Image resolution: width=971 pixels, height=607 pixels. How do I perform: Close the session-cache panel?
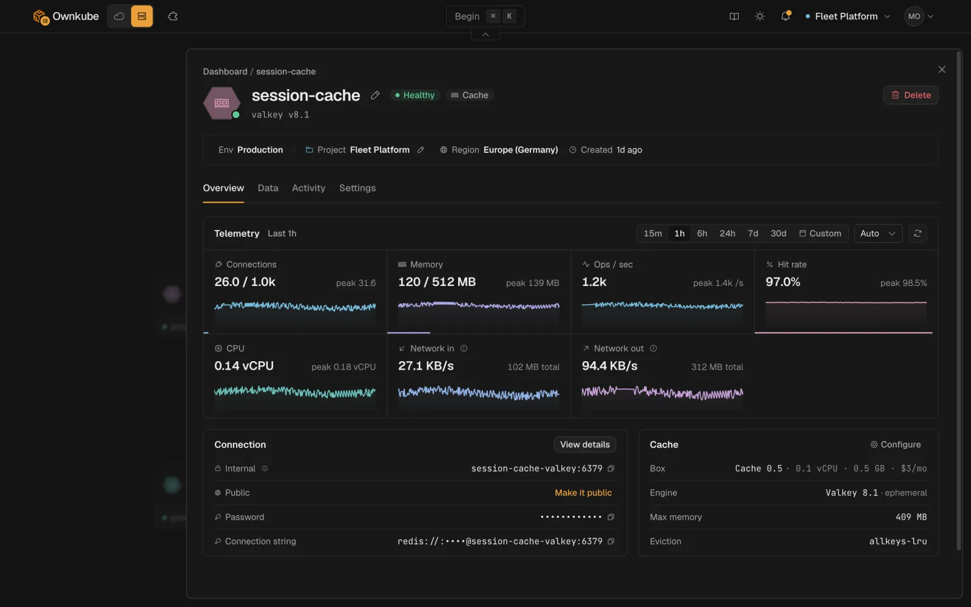coord(942,70)
